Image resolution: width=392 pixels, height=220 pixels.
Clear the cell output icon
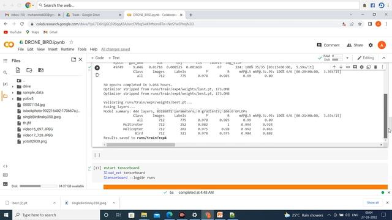coord(97,75)
